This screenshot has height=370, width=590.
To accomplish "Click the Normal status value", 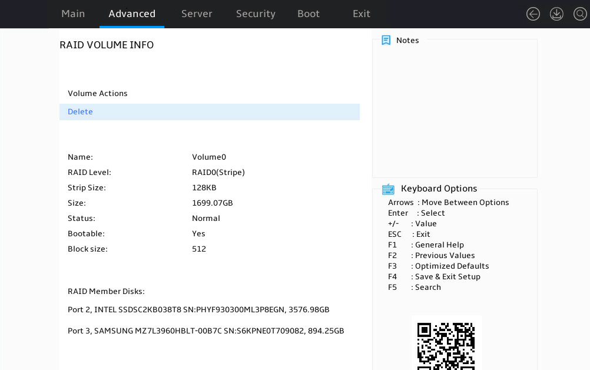I will [206, 219].
